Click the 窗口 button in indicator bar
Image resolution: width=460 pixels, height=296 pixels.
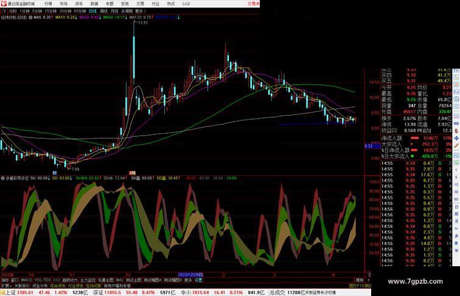(x=15, y=280)
